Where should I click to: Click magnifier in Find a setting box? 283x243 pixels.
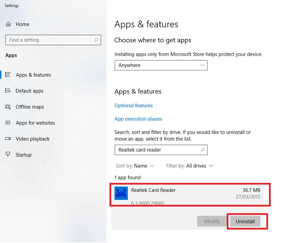point(96,40)
